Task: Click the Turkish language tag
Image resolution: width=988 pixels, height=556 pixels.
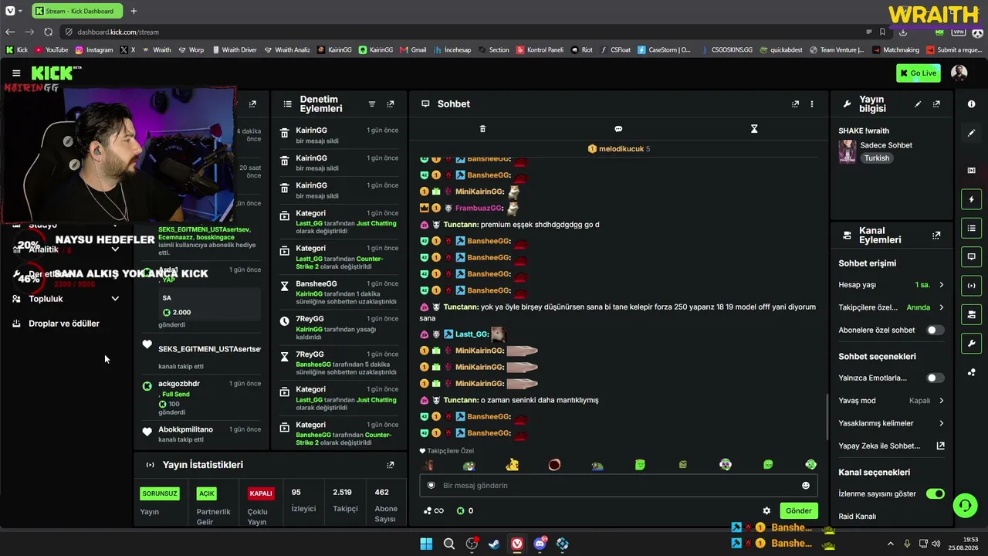Action: pyautogui.click(x=877, y=158)
